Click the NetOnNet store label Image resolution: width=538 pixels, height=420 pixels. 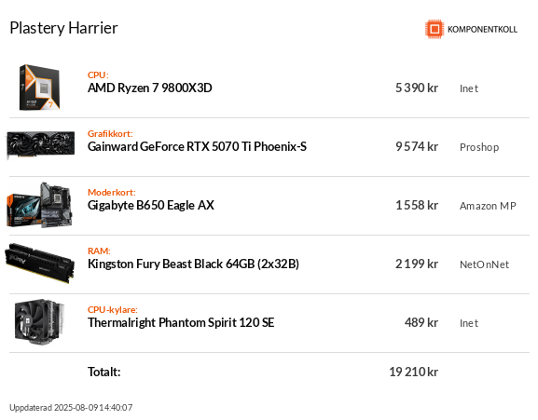pos(484,264)
